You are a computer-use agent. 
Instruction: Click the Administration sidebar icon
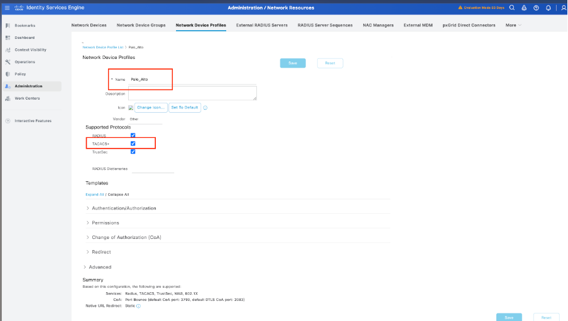8,86
